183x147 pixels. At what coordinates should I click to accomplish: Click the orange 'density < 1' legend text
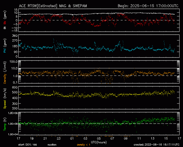pos(83,145)
